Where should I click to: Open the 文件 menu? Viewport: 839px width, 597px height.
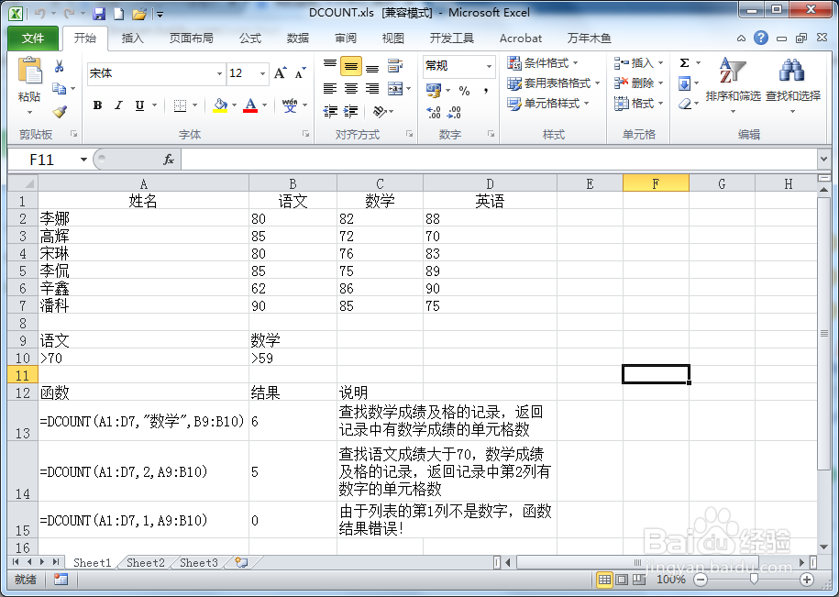click(x=33, y=39)
